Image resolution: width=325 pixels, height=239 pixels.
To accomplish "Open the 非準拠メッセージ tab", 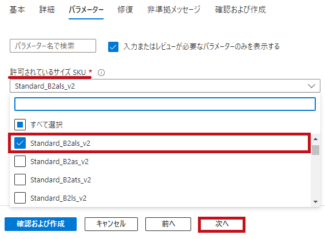I will pos(174,10).
